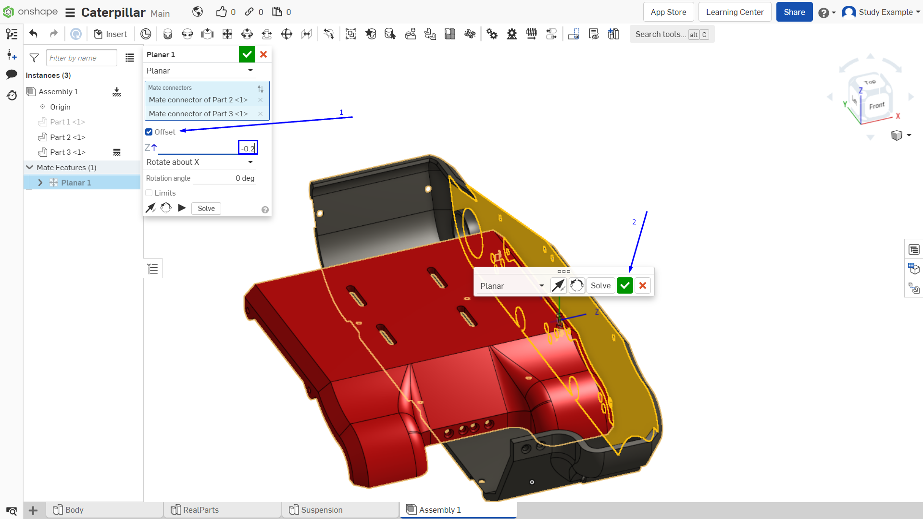Viewport: 923px width, 519px height.
Task: Click the Insert button
Action: (x=111, y=34)
